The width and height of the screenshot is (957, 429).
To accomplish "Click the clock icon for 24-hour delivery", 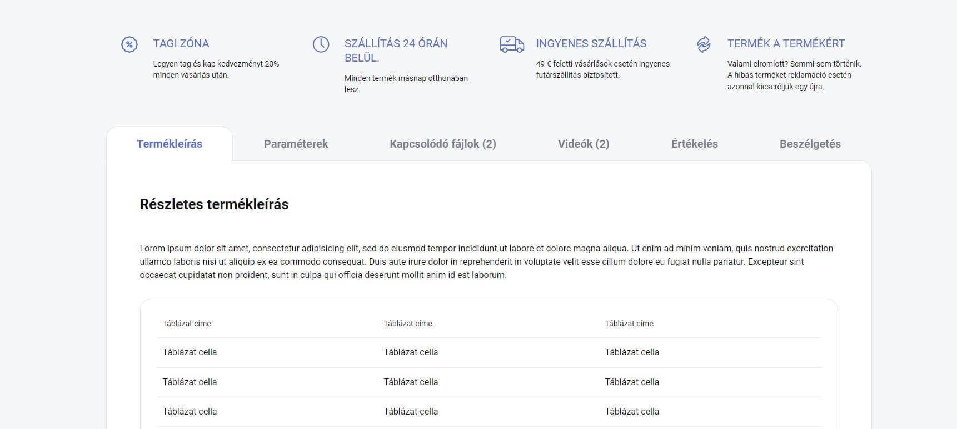I will click(x=321, y=44).
